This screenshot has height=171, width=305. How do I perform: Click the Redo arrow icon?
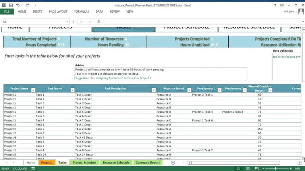[x=27, y=5]
